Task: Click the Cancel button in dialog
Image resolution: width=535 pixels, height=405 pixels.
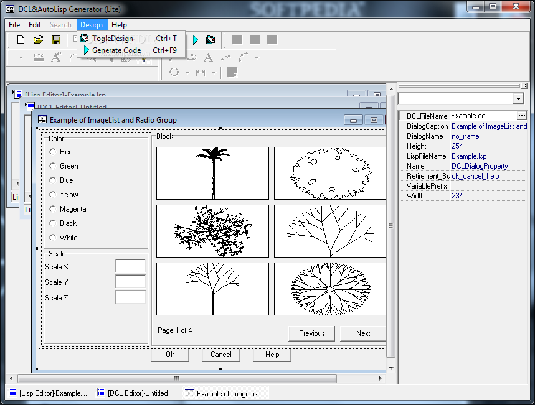Action: click(220, 355)
